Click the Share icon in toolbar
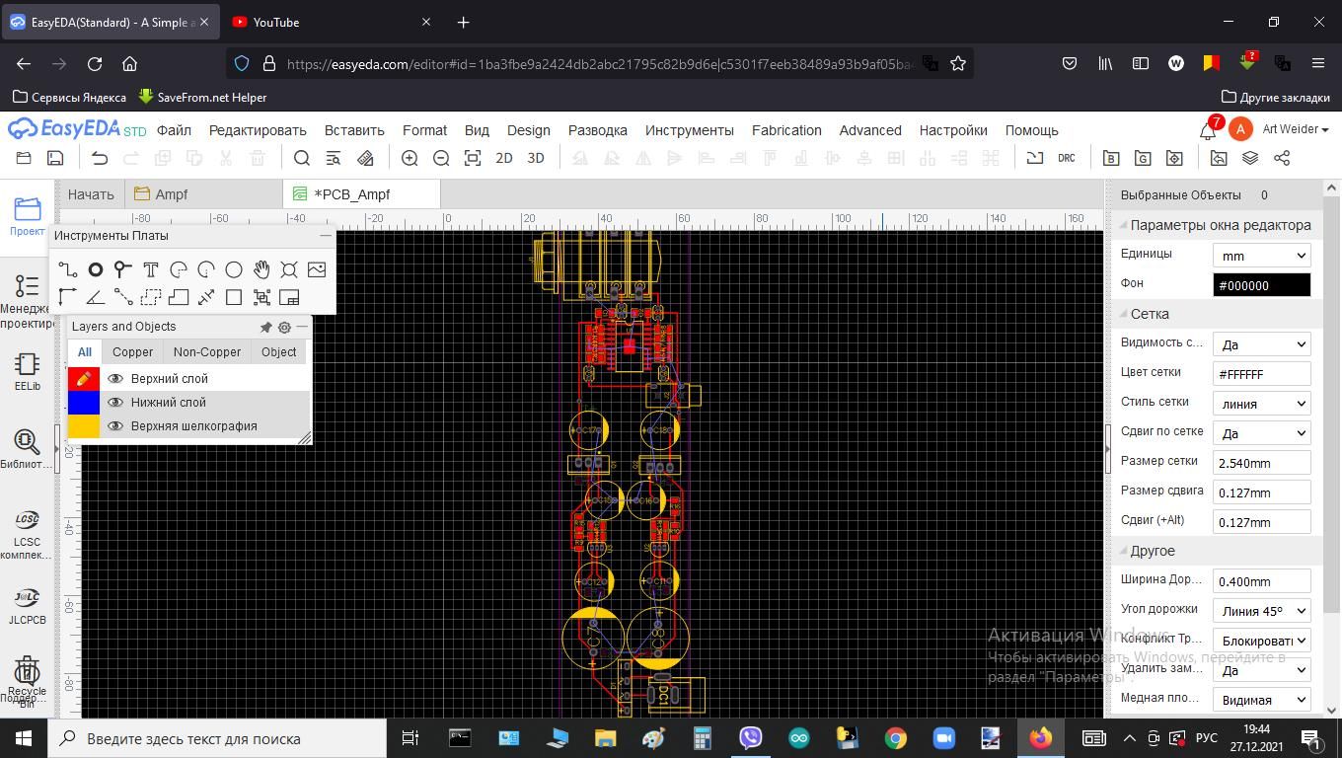The width and height of the screenshot is (1342, 758). [1282, 158]
